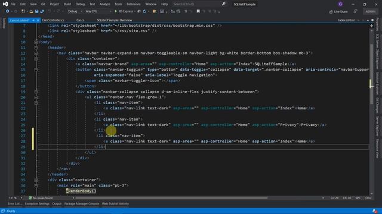Click the Undo arrow icon
Viewport: 382px width, 214px height.
coord(50,11)
